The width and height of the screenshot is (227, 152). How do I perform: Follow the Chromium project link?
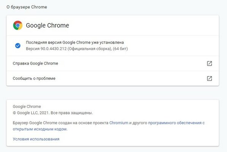point(119,123)
